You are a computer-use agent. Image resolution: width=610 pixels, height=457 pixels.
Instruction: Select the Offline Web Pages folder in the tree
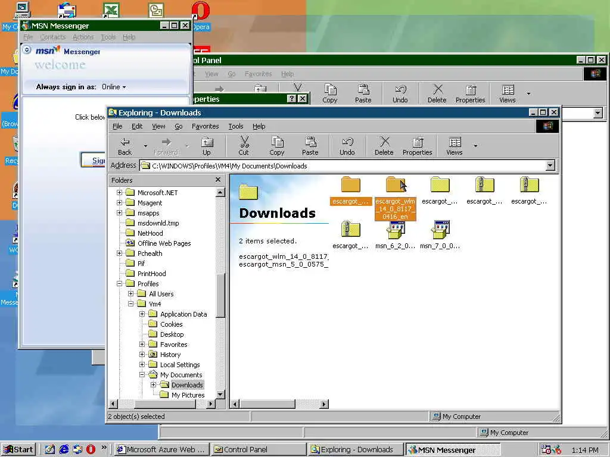(x=164, y=243)
